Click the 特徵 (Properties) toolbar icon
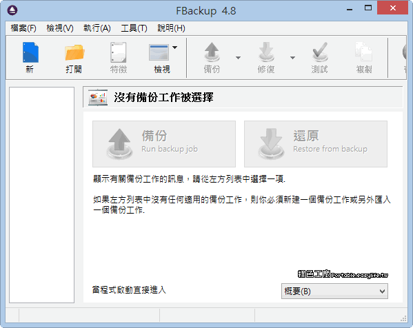 click(x=119, y=52)
